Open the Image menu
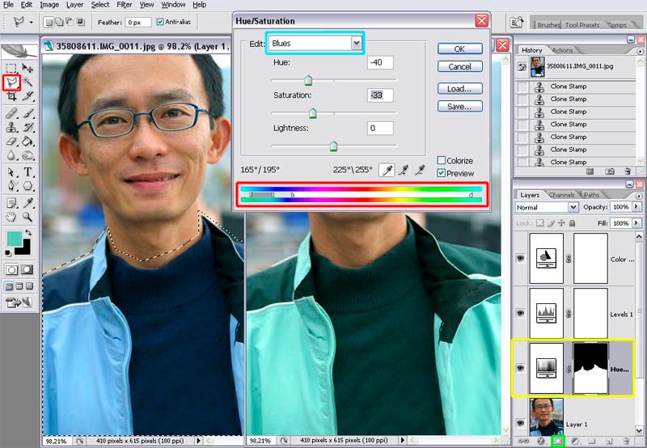This screenshot has height=448, width=647. [49, 5]
